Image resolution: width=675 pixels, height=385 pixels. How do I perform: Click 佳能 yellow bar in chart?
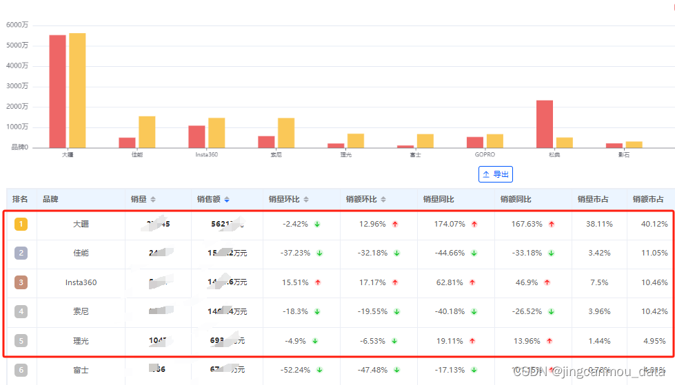[x=147, y=132]
